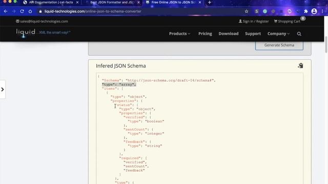Click the browser address bar URL
The height and width of the screenshot is (184, 328).
coord(93,11)
